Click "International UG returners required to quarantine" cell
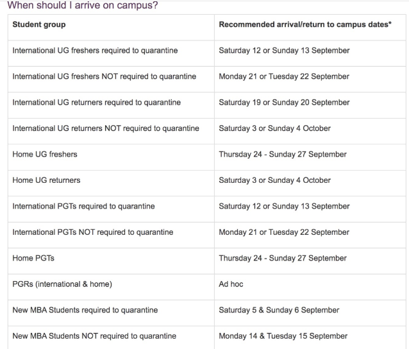The height and width of the screenshot is (349, 409). click(97, 102)
